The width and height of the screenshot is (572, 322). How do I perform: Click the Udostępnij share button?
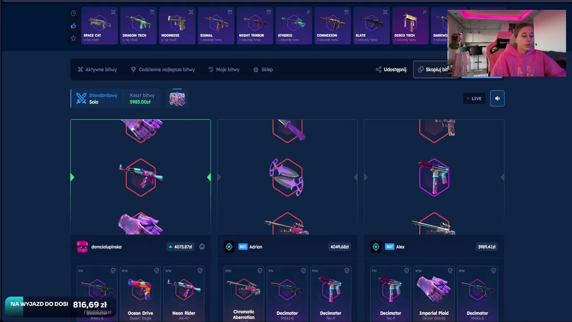click(x=391, y=69)
